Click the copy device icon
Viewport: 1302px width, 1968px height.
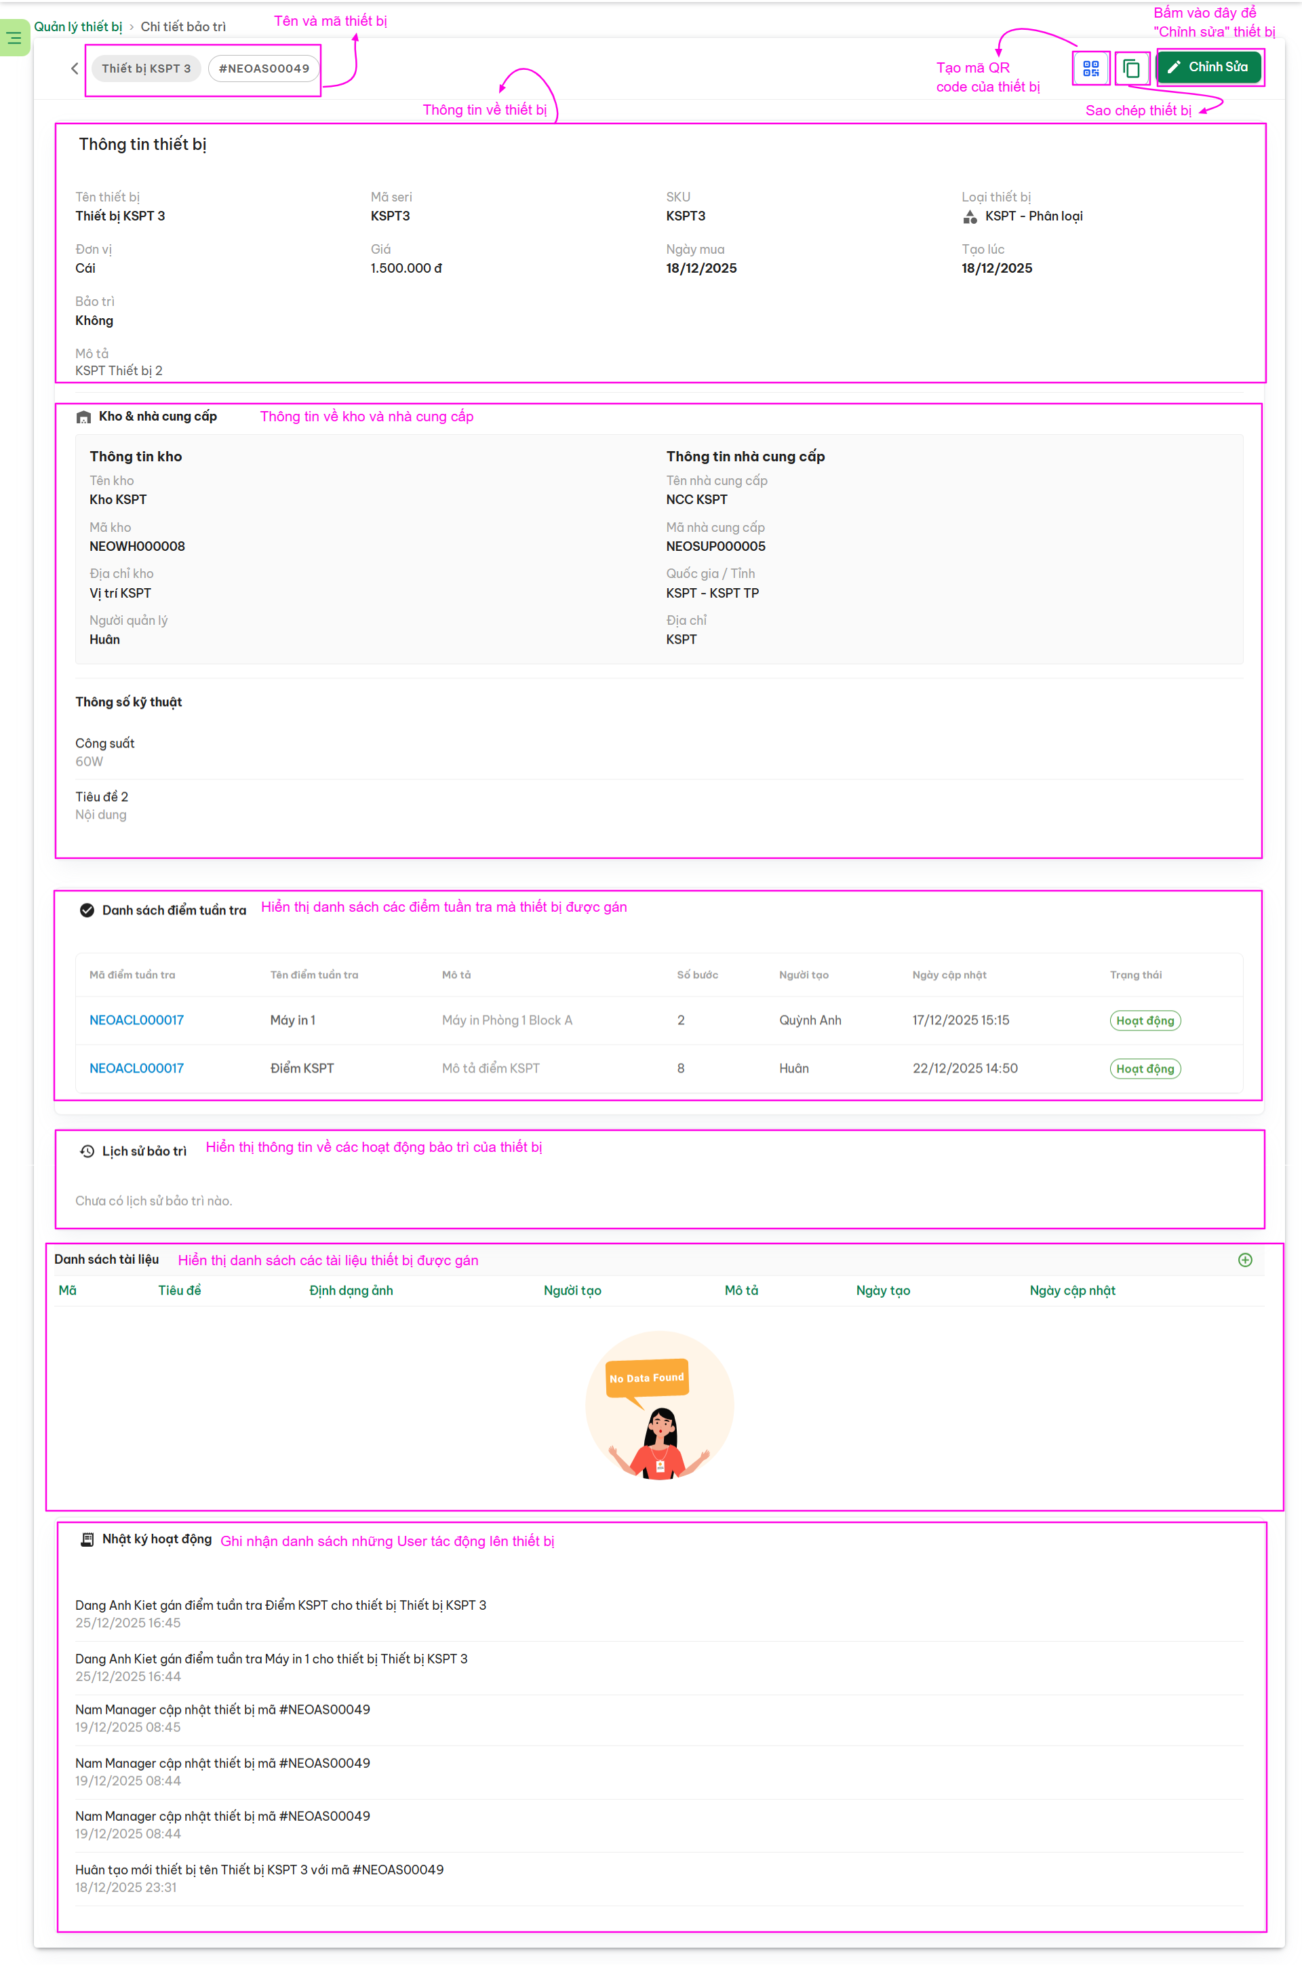point(1131,68)
